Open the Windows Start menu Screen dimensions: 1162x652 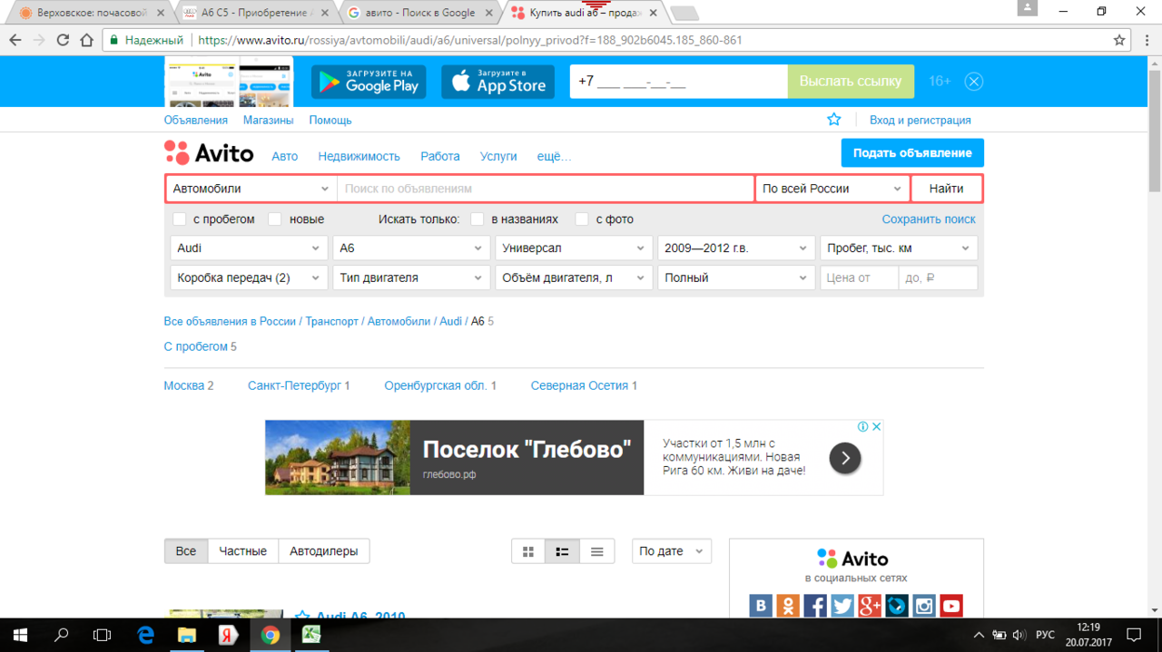coord(20,635)
